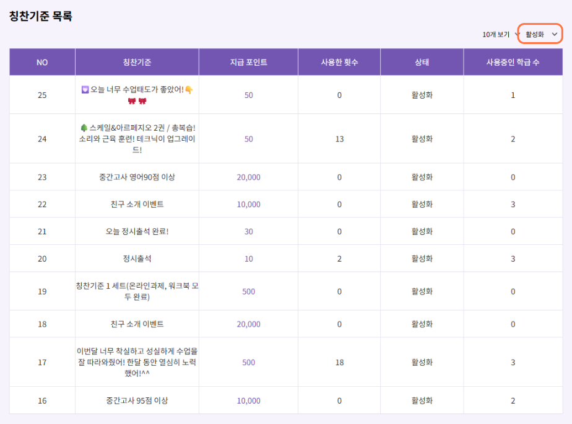Click the 지급 포인트 column header
Screen dimensions: 572x424
[248, 62]
